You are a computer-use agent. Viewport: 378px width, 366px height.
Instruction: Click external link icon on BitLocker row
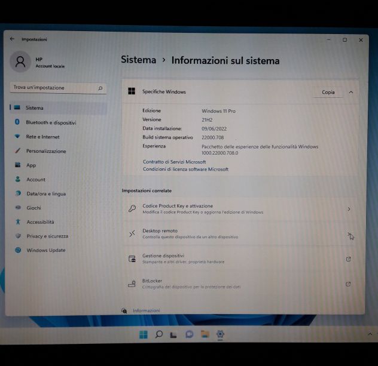point(348,284)
